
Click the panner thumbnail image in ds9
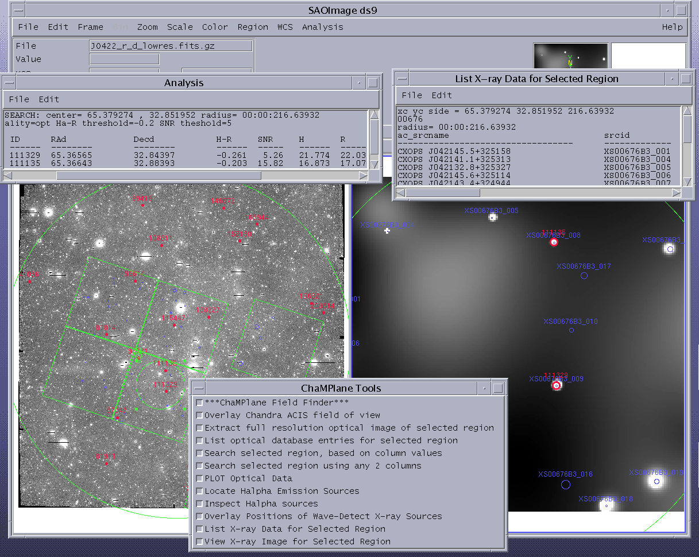(570, 56)
